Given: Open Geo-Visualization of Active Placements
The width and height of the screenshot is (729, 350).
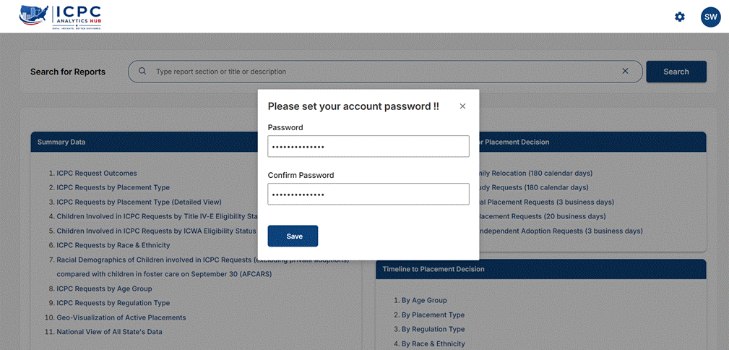Looking at the screenshot, I should (x=121, y=317).
